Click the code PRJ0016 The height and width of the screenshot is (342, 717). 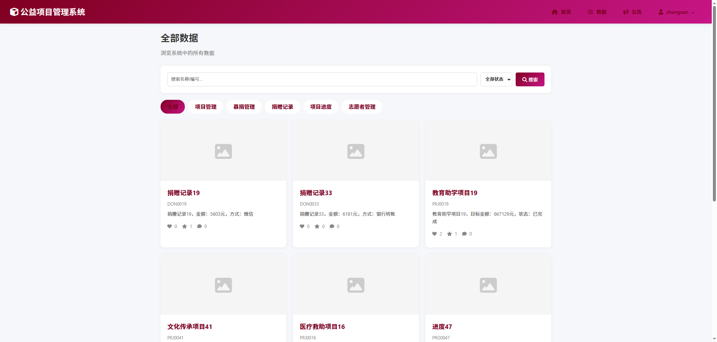coord(308,338)
